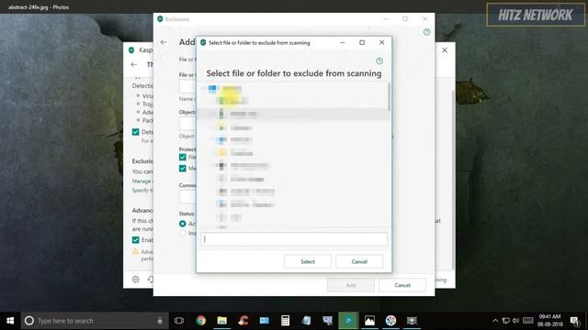588x330 pixels.
Task: Select the top computer node in folder tree
Action: (224, 89)
